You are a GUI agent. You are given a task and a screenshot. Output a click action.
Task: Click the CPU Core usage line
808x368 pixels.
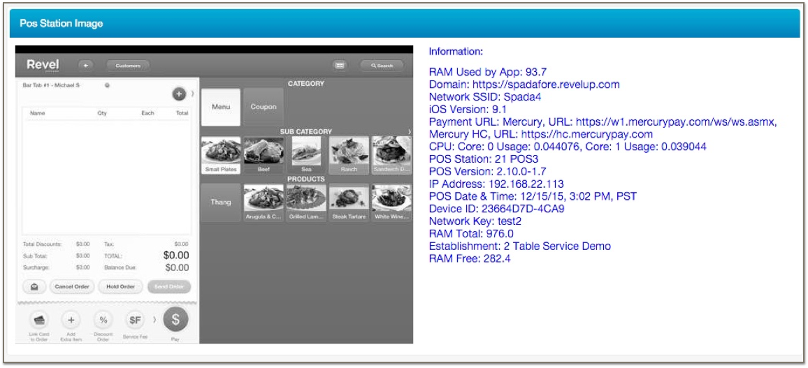tap(568, 147)
